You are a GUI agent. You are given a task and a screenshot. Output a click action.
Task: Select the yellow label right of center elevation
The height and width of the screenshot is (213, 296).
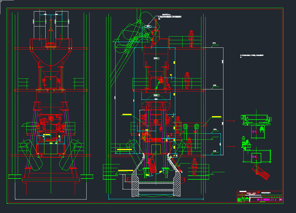217,117
